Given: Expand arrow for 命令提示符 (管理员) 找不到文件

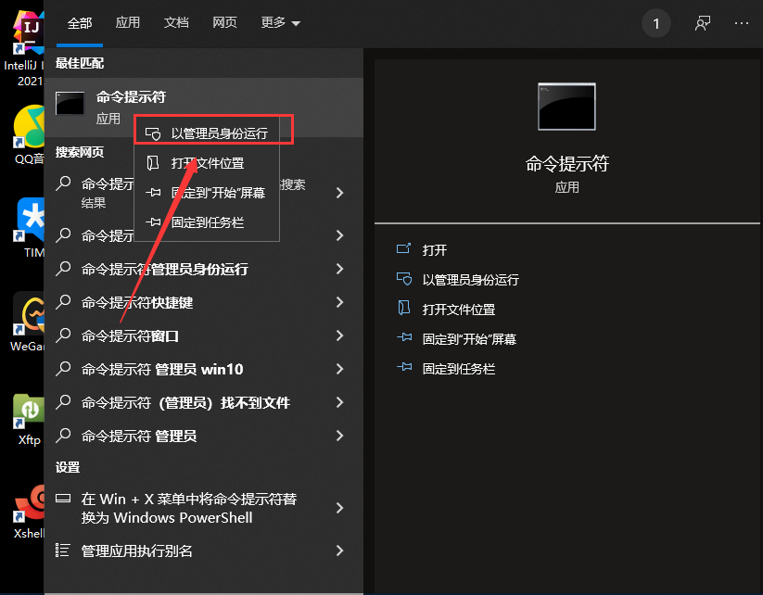Looking at the screenshot, I should 339,402.
